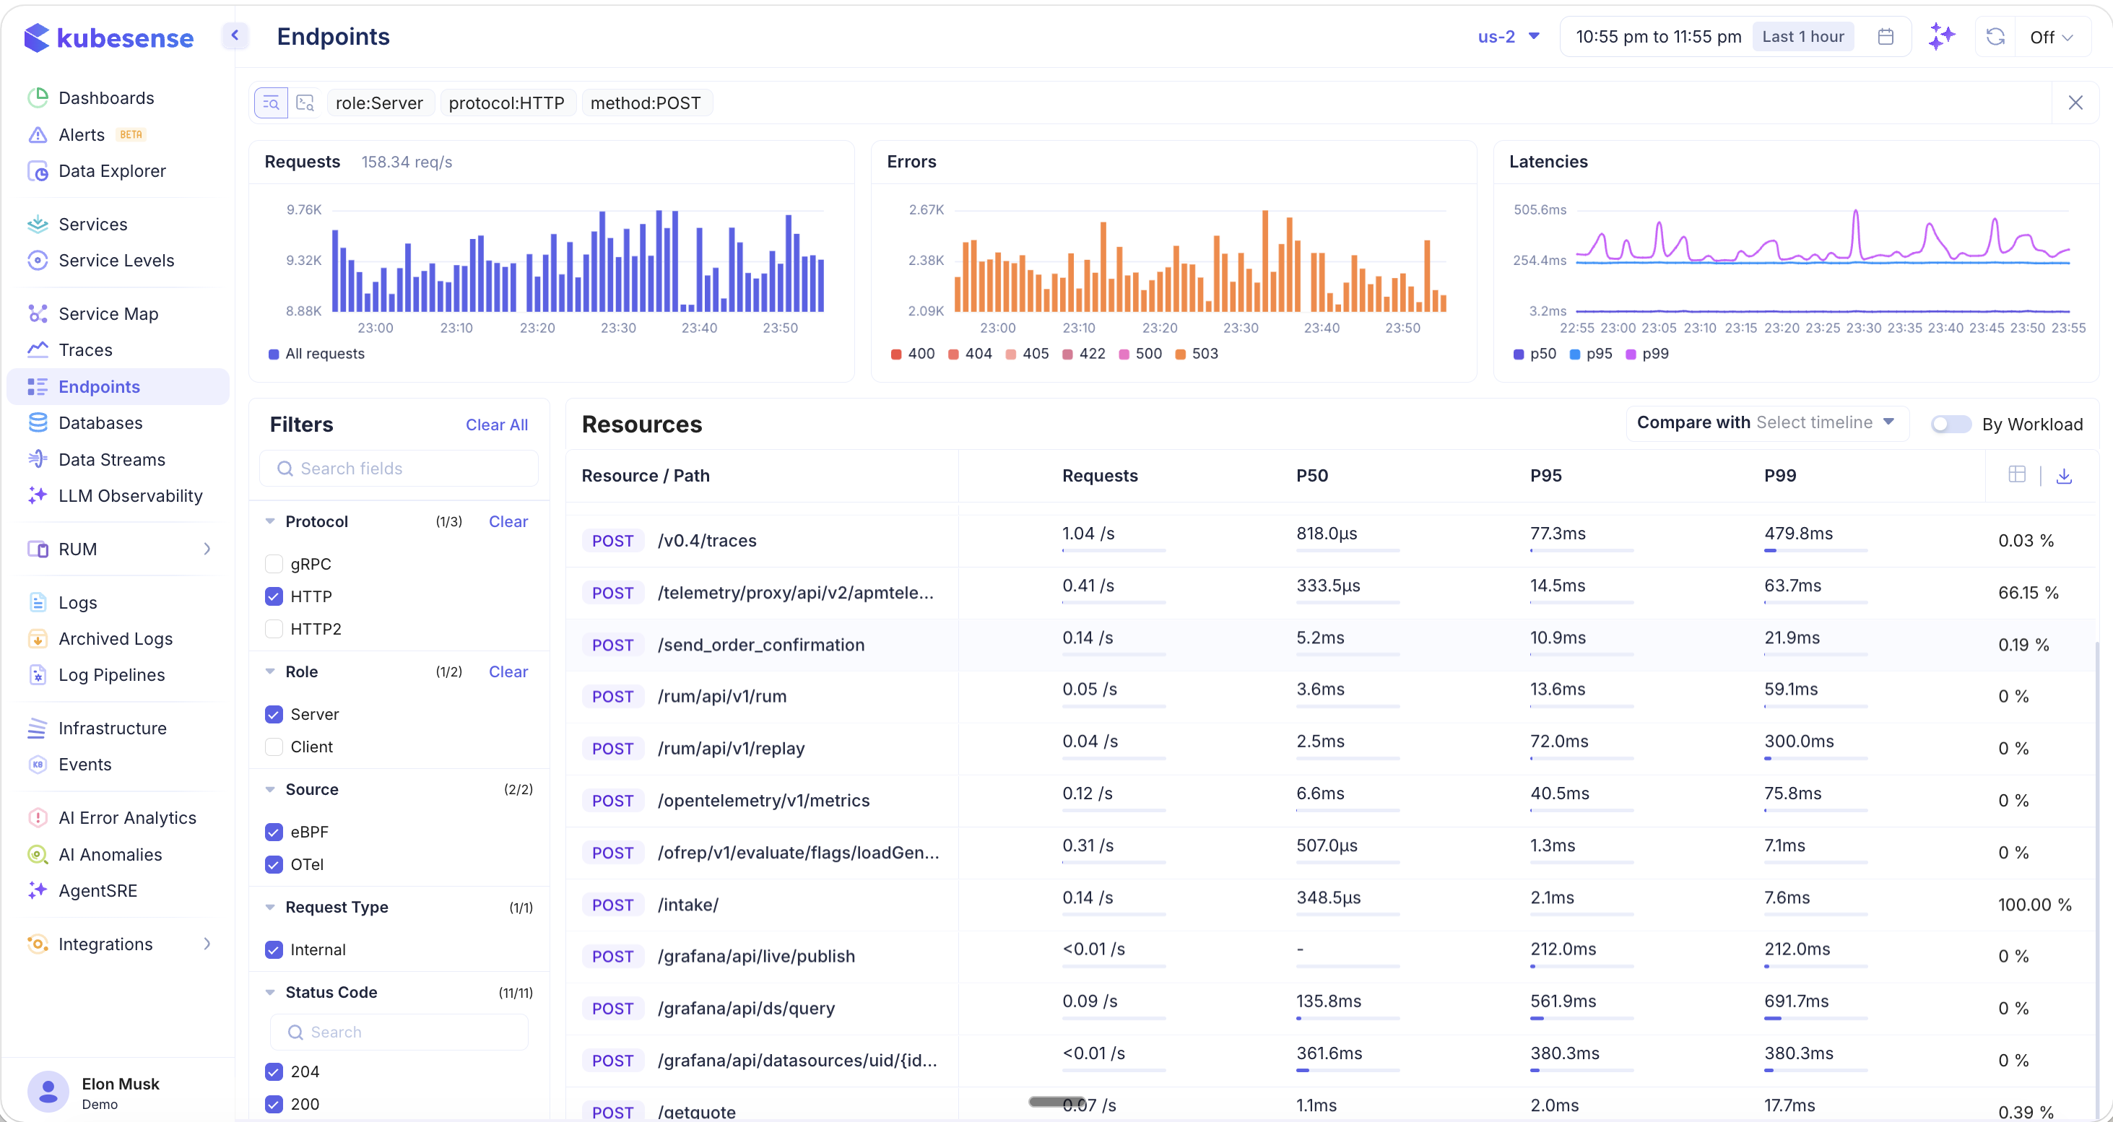
Task: Open the Databases page
Action: (100, 422)
